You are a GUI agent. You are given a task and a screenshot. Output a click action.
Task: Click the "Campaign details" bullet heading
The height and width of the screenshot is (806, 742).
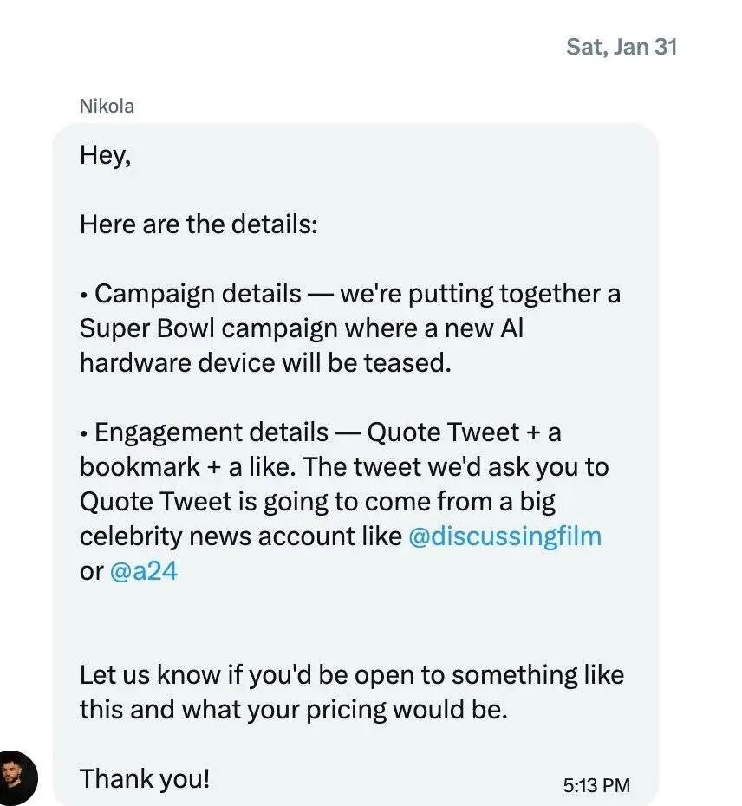pos(198,295)
